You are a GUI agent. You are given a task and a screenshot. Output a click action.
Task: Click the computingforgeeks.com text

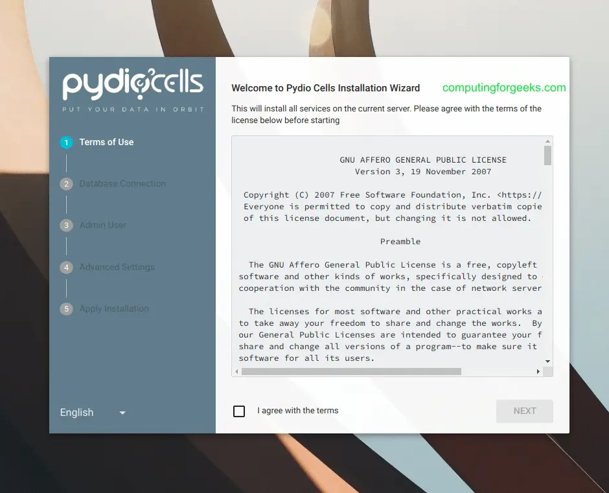pos(504,88)
